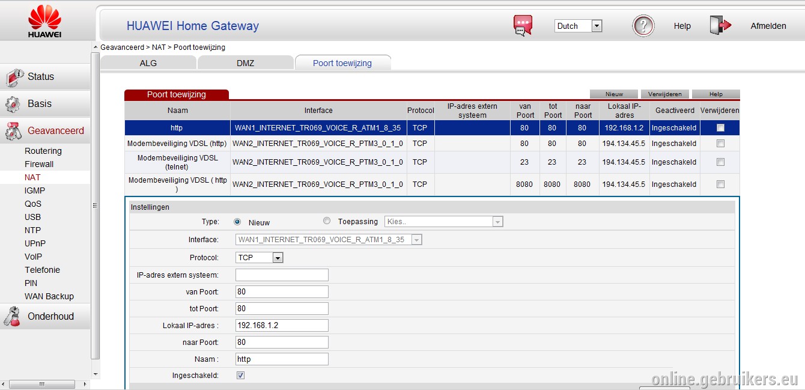Open the NAT submenu
Viewport: 805px width, 390px height.
32,177
